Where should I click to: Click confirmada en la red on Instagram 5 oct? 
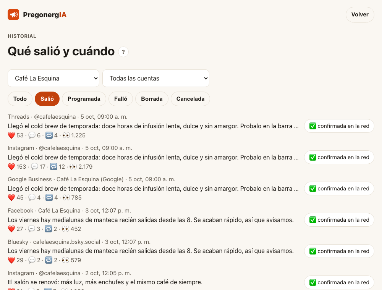(x=339, y=158)
